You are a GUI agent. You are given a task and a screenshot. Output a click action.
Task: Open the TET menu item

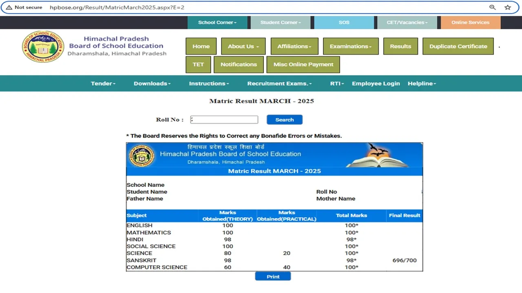click(198, 64)
